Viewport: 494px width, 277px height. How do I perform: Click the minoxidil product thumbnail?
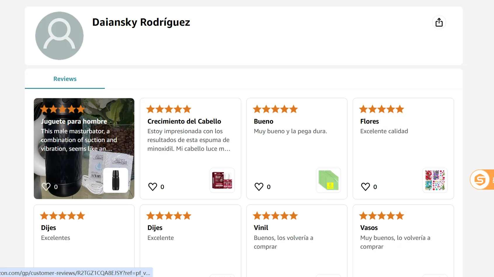tap(222, 180)
